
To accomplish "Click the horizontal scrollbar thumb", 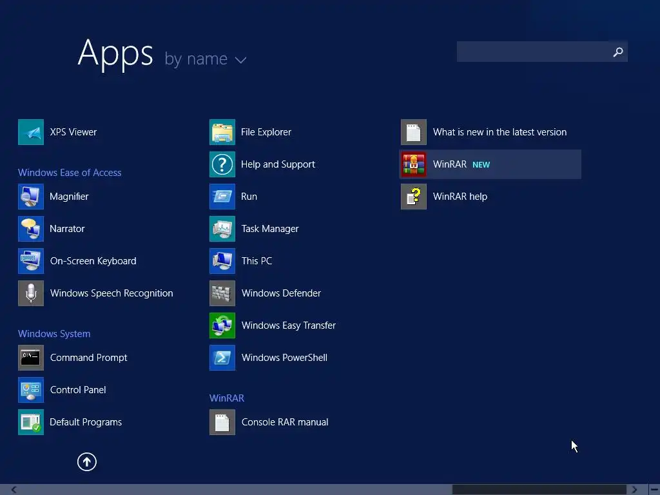I will [x=539, y=490].
